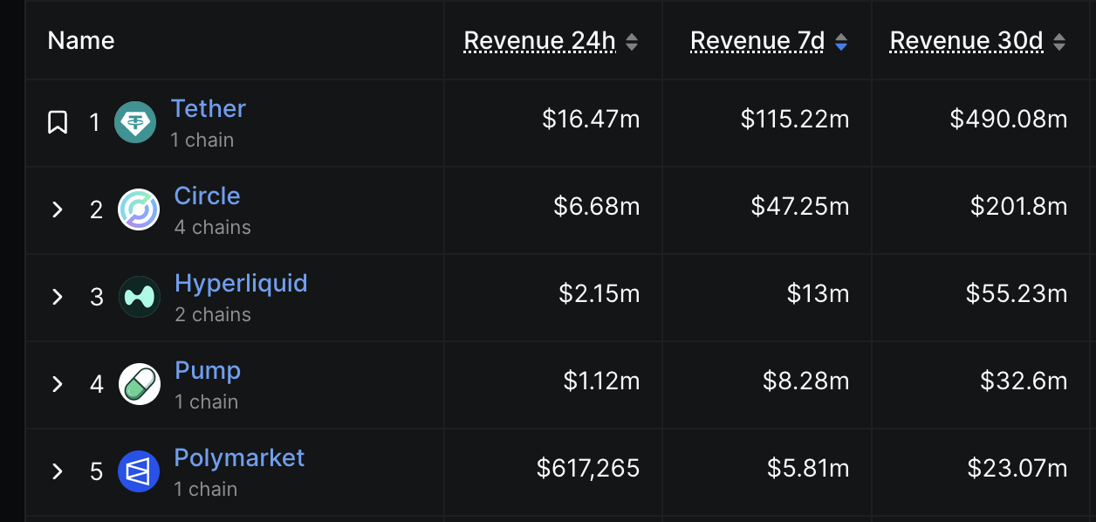Expand Hyperliquid to view its 2 chains
Screen dimensions: 1096x522
click(x=57, y=297)
